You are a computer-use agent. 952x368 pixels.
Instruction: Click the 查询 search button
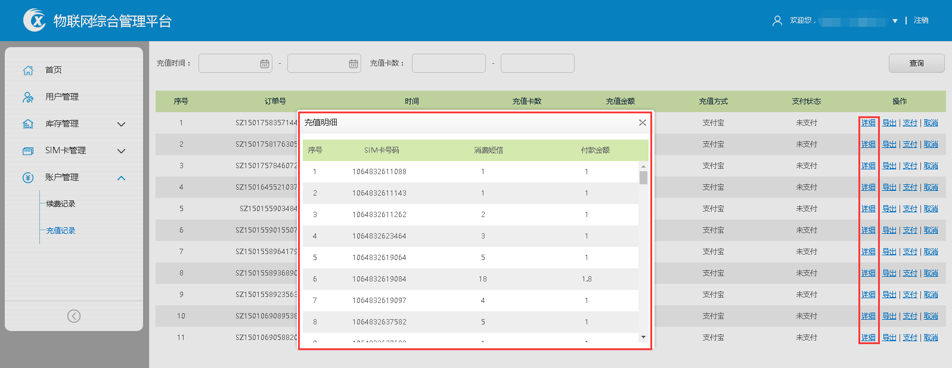pos(916,63)
